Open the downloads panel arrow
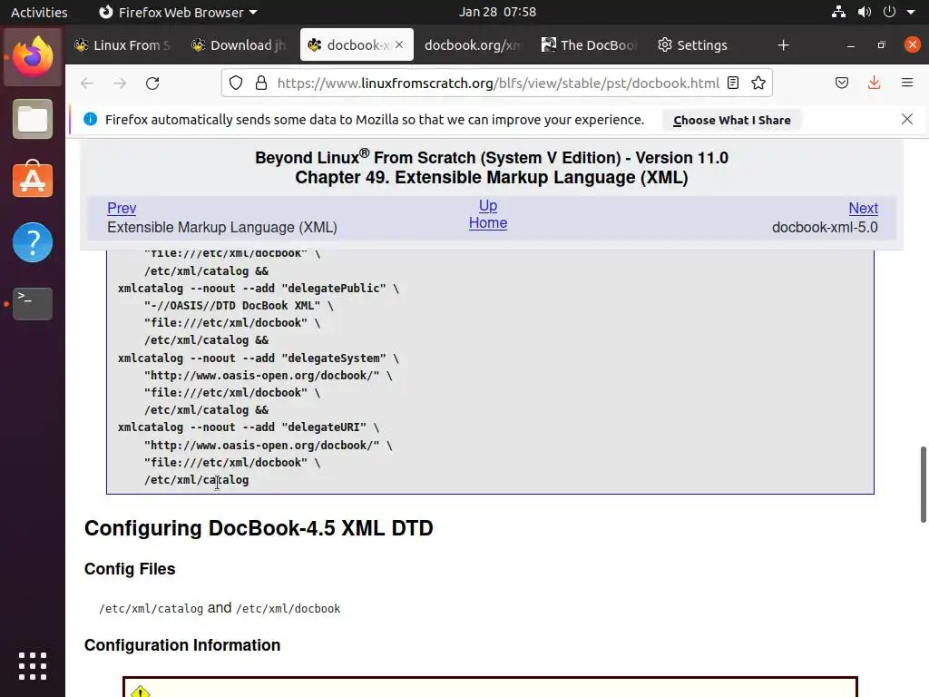This screenshot has height=697, width=929. pos(874,83)
